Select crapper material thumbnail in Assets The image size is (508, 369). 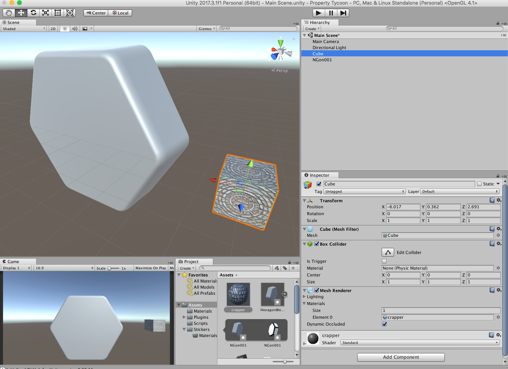(238, 294)
